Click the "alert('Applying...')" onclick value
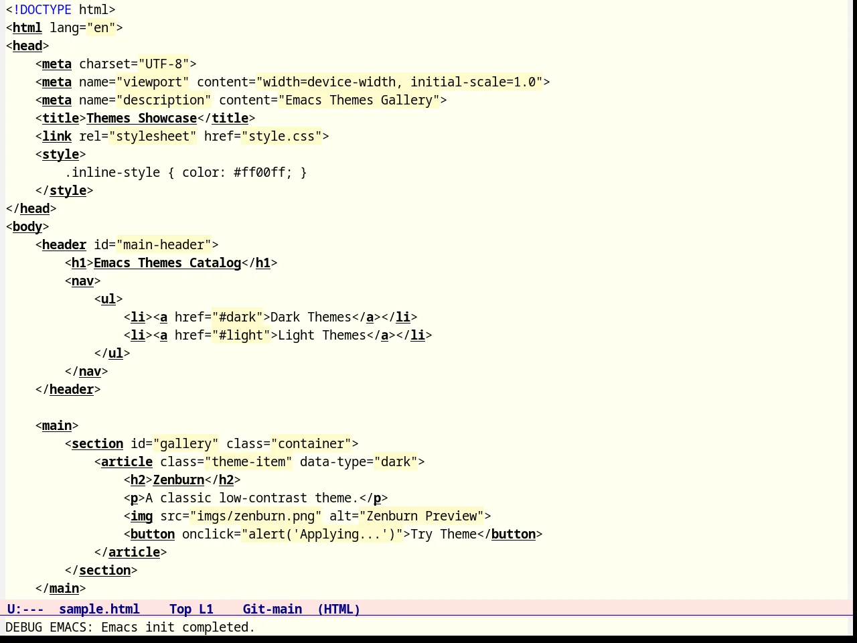857x643 pixels. (322, 534)
